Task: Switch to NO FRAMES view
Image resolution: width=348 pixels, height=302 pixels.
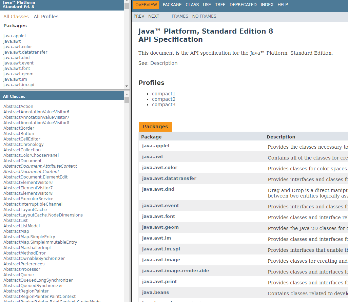Action: (x=204, y=16)
